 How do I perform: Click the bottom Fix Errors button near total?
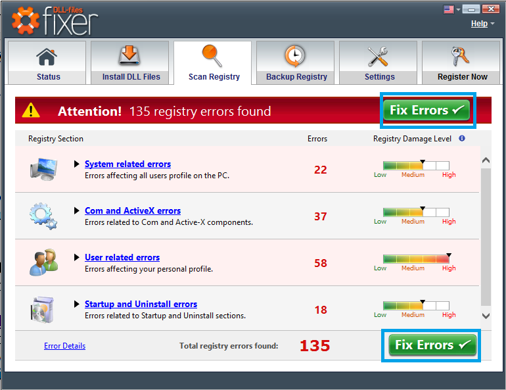coord(432,345)
